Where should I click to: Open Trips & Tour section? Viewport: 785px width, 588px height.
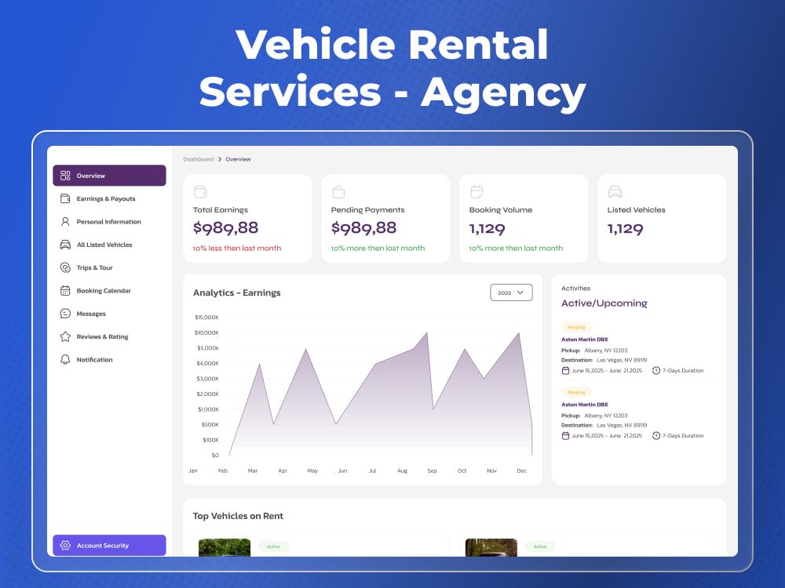coord(109,267)
